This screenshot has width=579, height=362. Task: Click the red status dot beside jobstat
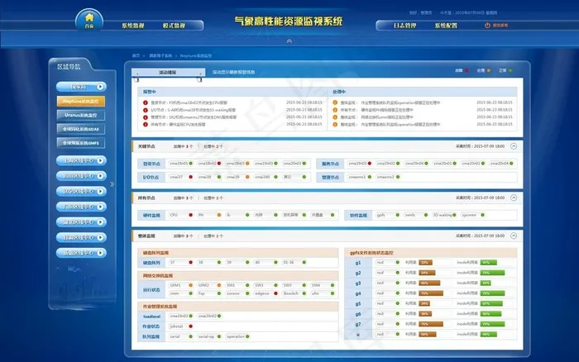[192, 326]
